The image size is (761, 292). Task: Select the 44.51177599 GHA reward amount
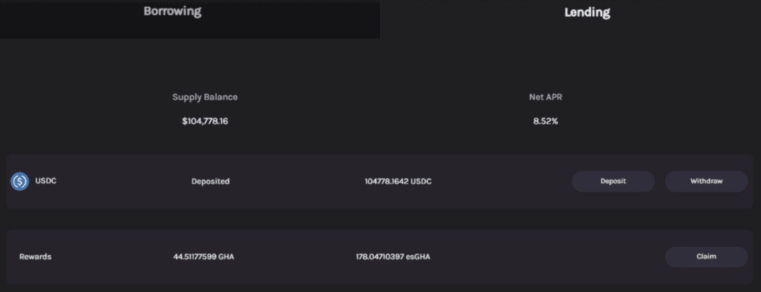tap(203, 257)
